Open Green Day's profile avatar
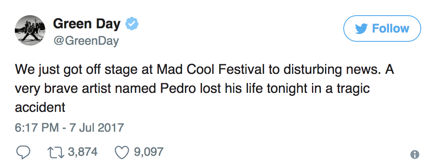 tap(30, 30)
